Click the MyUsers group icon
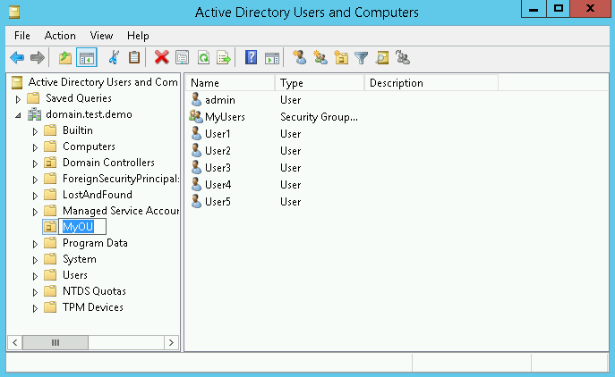 coord(196,117)
